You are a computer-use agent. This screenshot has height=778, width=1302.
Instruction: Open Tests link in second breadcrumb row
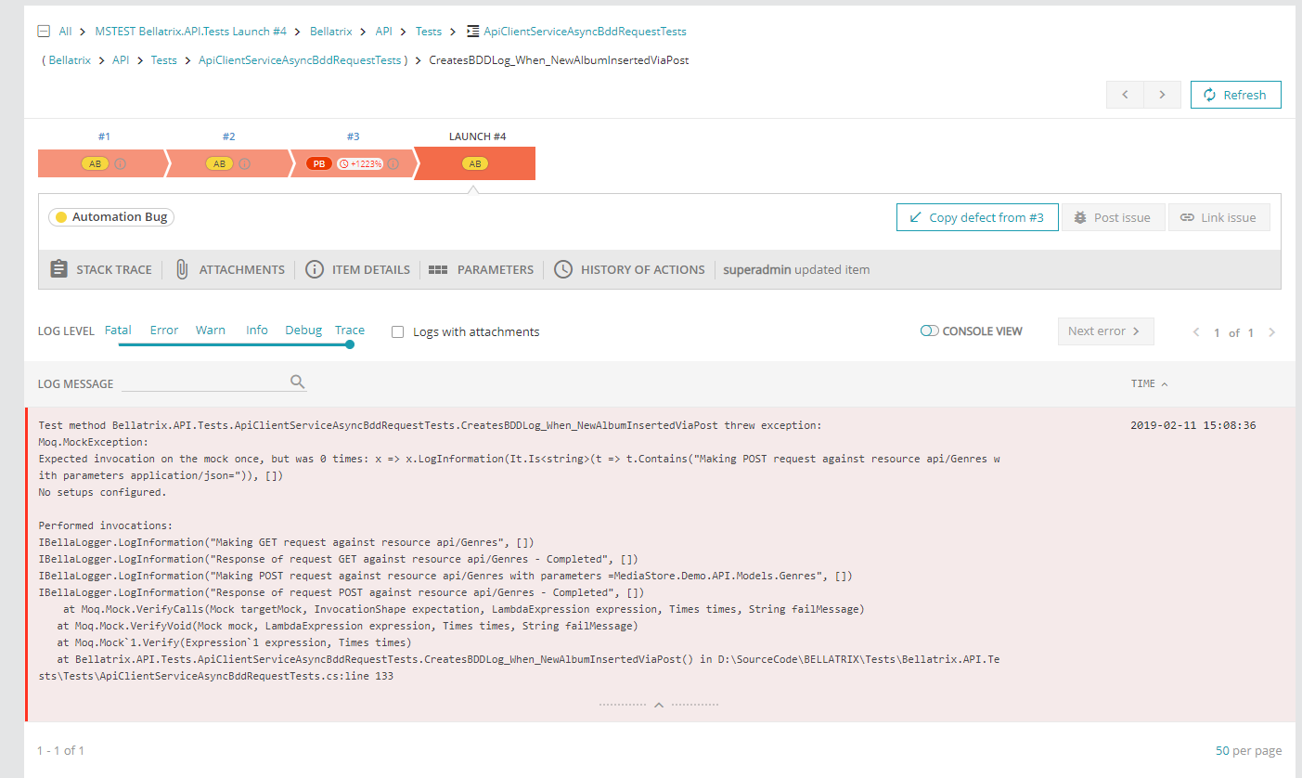click(x=164, y=60)
